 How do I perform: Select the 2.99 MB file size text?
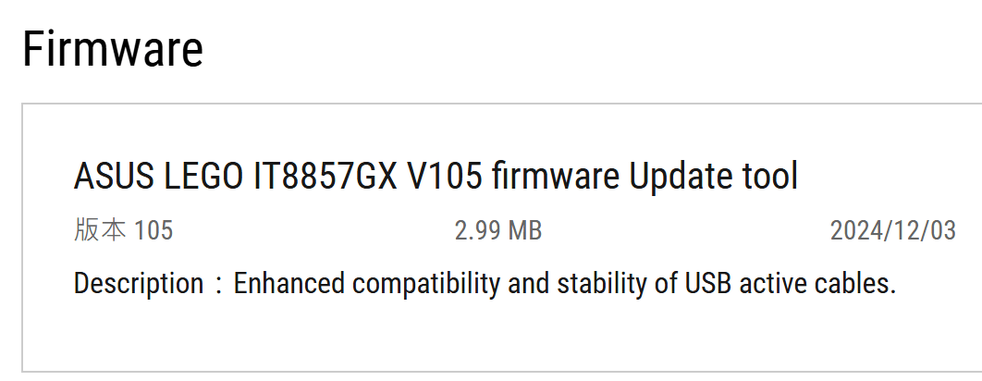click(x=497, y=230)
